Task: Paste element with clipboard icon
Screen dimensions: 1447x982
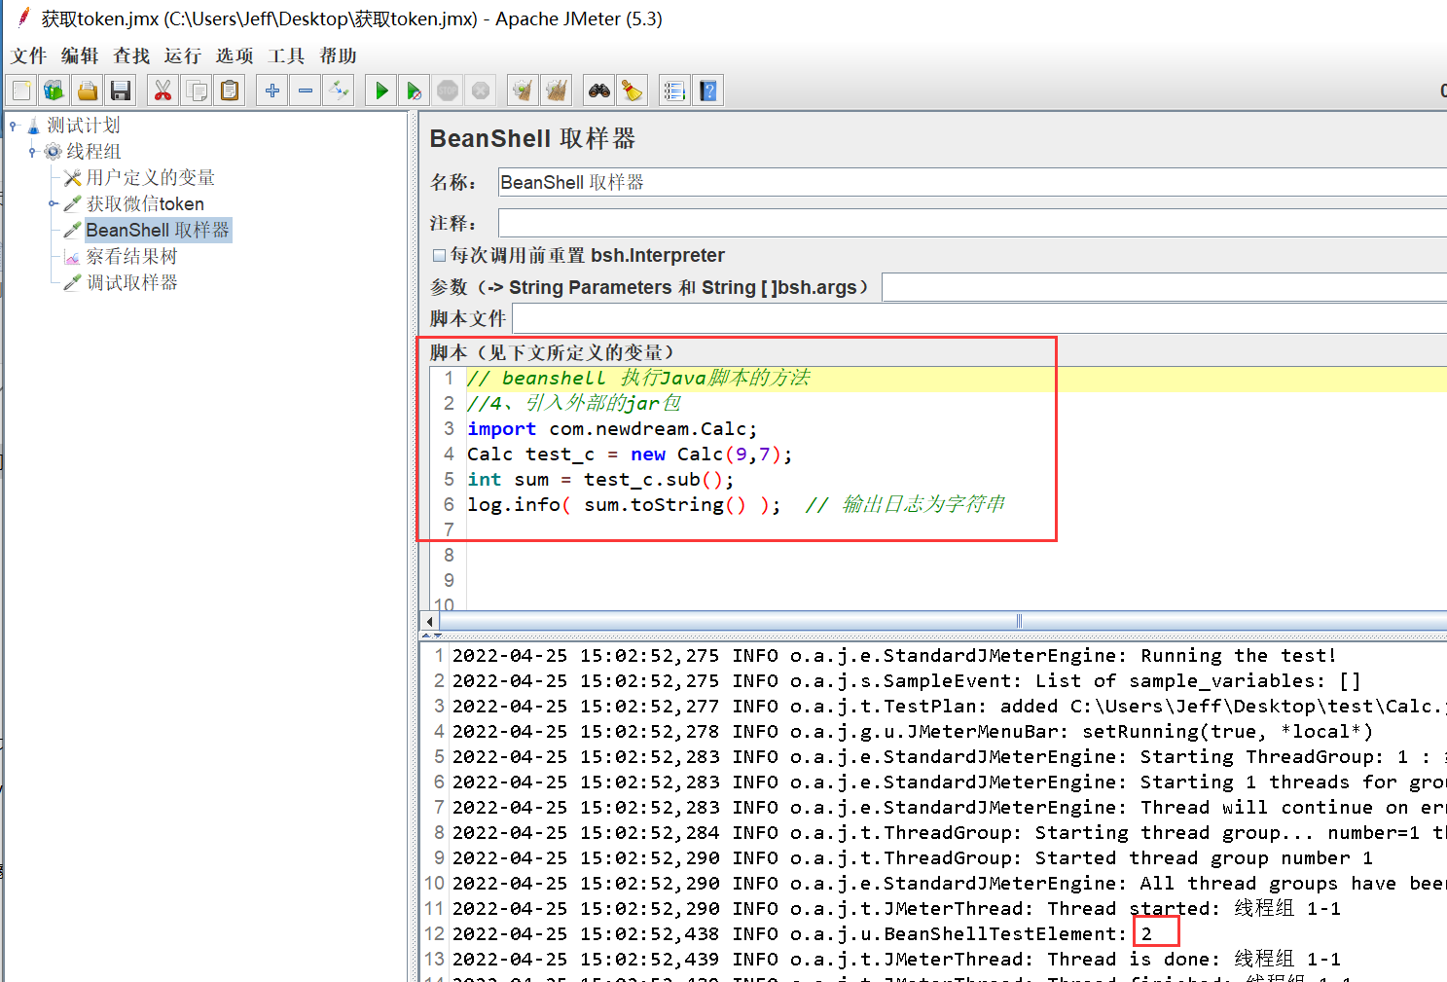Action: coord(230,91)
